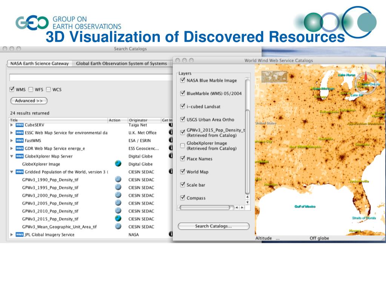Collapse the Gridded Population of the World row
Screen dimensions: 386x289
tap(12, 172)
